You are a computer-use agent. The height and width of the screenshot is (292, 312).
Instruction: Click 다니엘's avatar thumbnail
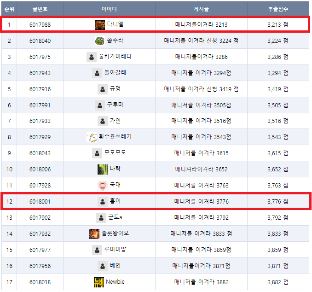point(100,25)
